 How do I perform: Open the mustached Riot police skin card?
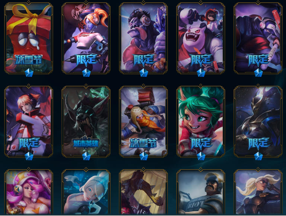(x=201, y=191)
